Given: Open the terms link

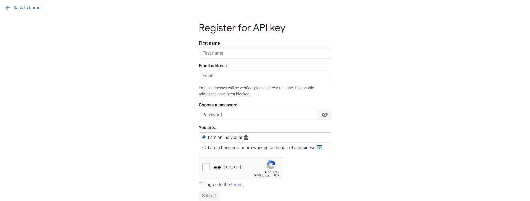Looking at the screenshot, I should [237, 185].
